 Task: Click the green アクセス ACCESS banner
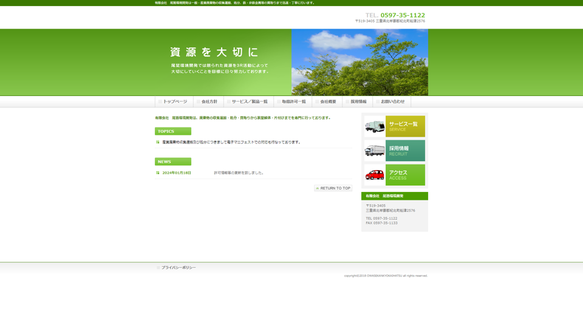pos(405,175)
